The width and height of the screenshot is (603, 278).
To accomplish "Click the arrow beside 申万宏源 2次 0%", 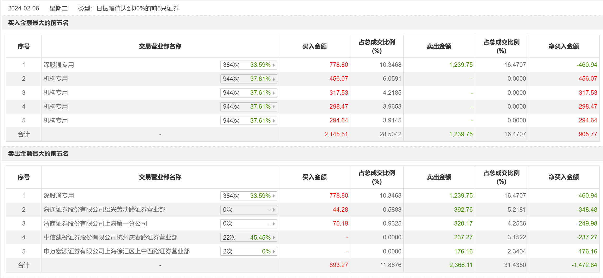I will point(274,252).
